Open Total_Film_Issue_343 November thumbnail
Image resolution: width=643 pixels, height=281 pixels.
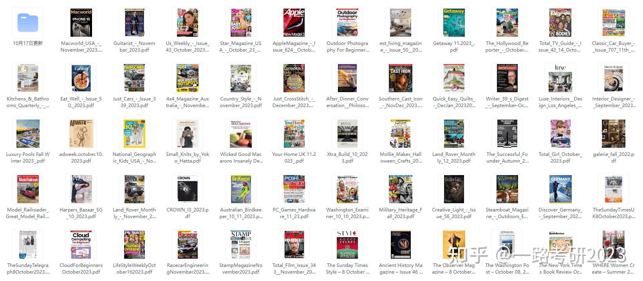coord(294,245)
